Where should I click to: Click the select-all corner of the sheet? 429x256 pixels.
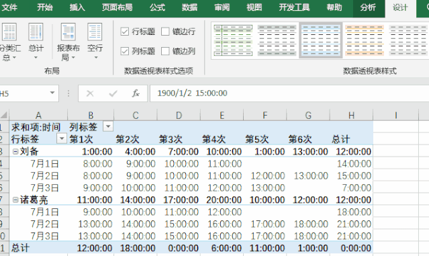pyautogui.click(x=4, y=115)
